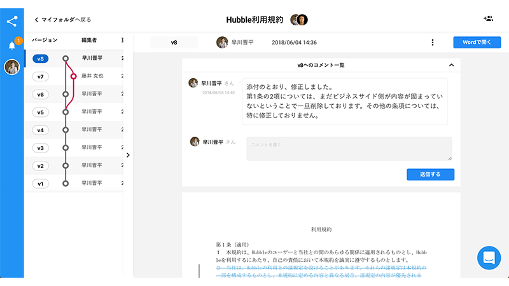
Task: Select version v2 badge
Action: (x=41, y=166)
